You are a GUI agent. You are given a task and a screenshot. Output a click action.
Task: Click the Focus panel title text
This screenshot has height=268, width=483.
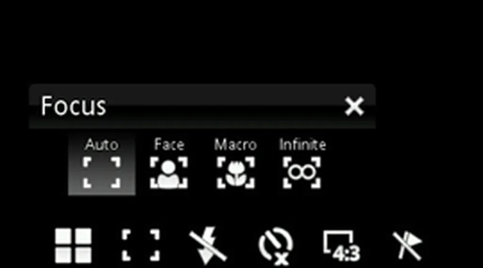pyautogui.click(x=74, y=106)
